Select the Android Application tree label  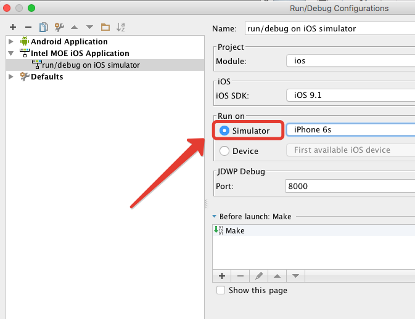click(x=69, y=41)
